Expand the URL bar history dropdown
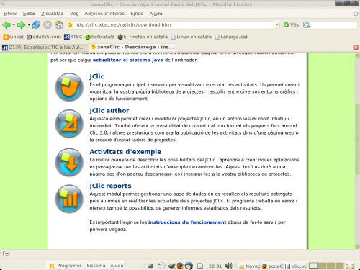Image resolution: width=360 pixels, height=270 pixels. point(277,24)
